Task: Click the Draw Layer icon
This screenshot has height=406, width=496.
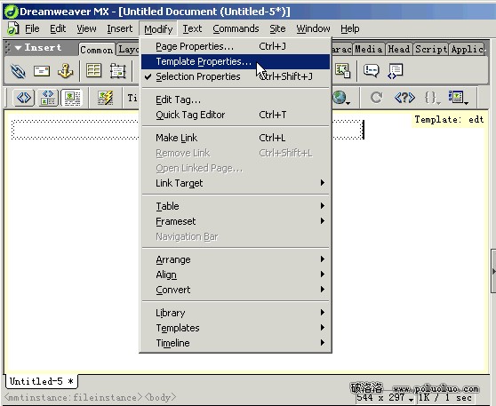Action: pyautogui.click(x=117, y=70)
